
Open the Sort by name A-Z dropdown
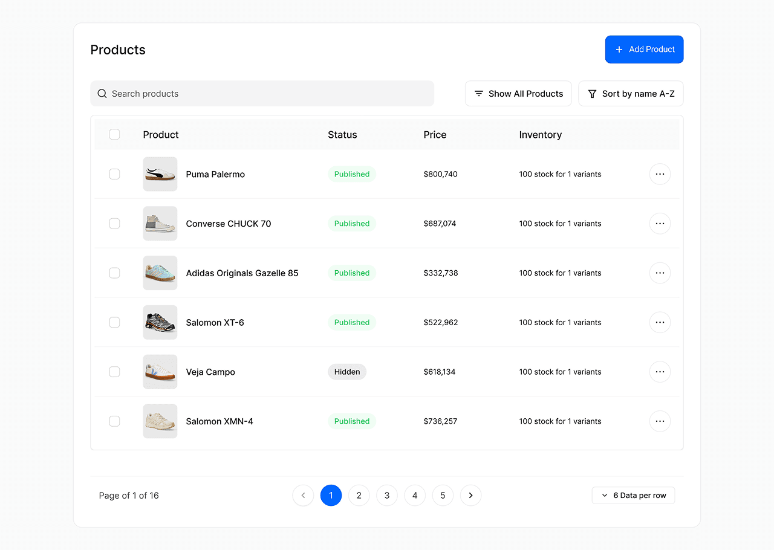(x=631, y=94)
